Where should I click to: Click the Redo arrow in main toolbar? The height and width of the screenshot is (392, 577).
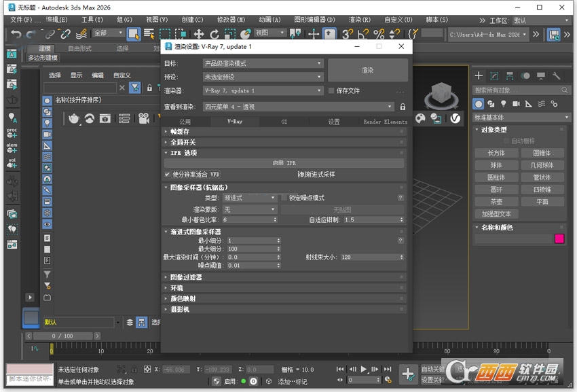pyautogui.click(x=31, y=34)
